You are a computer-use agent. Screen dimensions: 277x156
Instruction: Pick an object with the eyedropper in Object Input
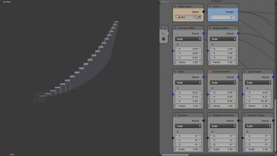tap(199, 17)
